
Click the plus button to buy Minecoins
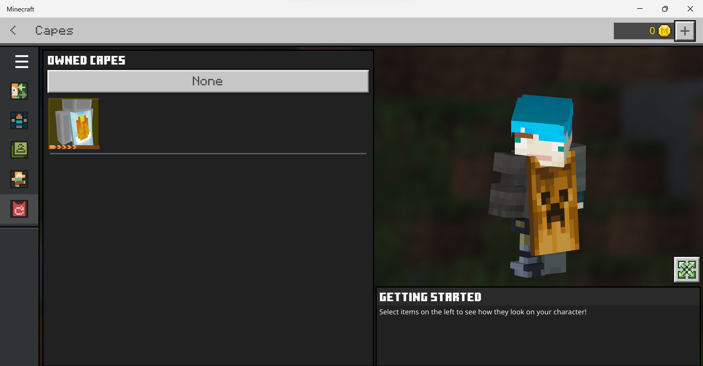pos(684,31)
